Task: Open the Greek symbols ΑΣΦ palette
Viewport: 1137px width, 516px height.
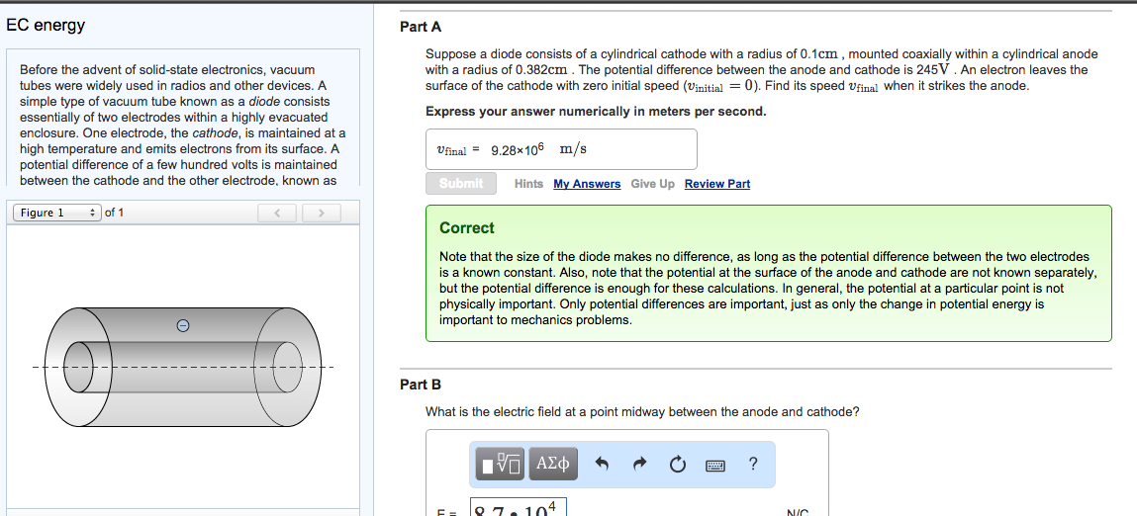Action: (x=553, y=463)
